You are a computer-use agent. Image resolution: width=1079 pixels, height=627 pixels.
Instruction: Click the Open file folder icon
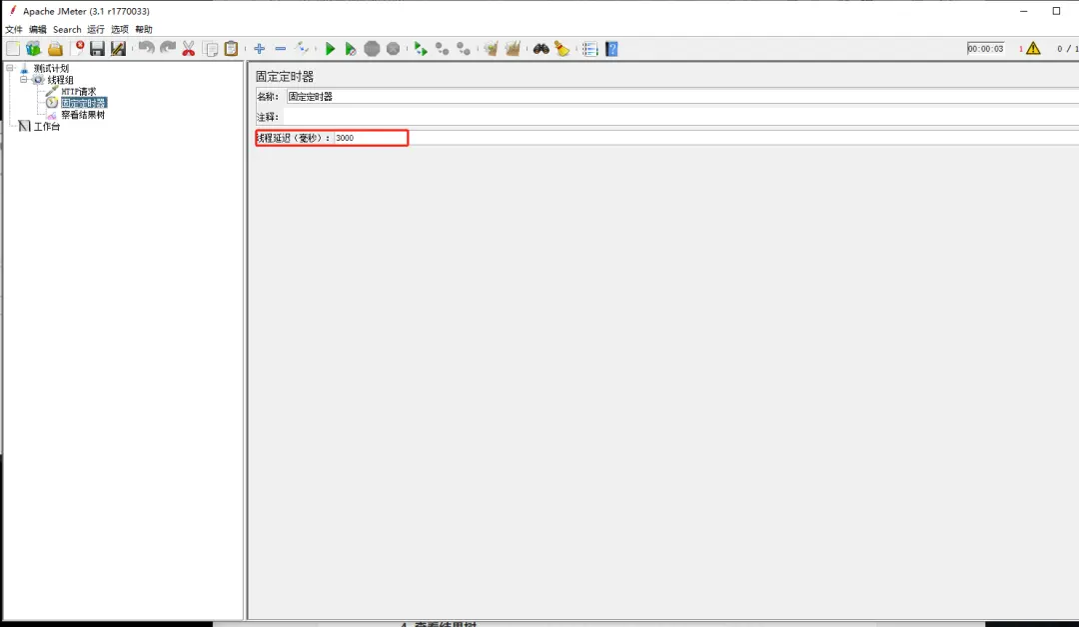click(55, 49)
